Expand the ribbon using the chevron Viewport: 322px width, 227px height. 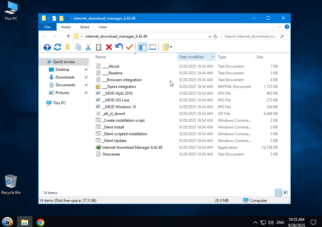pyautogui.click(x=279, y=27)
